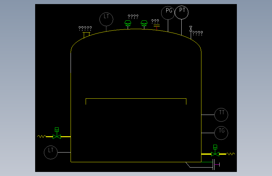Select the wavy line end on right outlet
Viewport: 272px width, 176px height.
click(231, 154)
